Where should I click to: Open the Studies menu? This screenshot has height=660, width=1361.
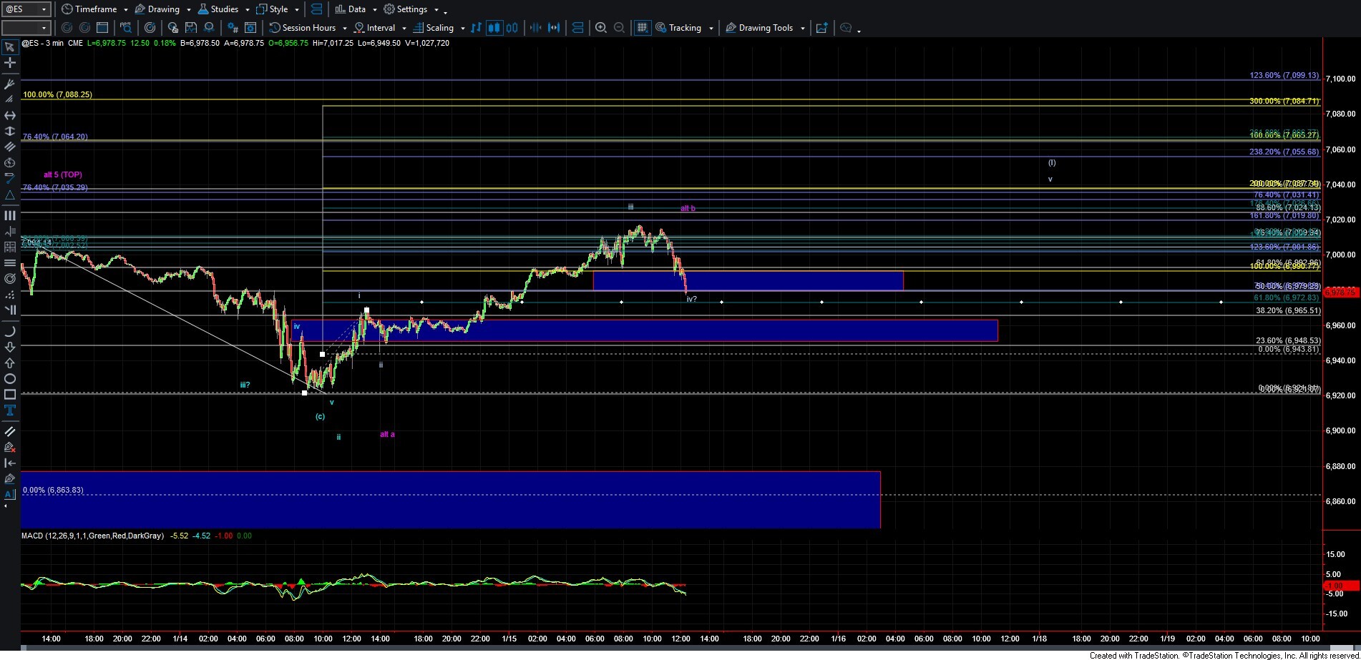223,9
